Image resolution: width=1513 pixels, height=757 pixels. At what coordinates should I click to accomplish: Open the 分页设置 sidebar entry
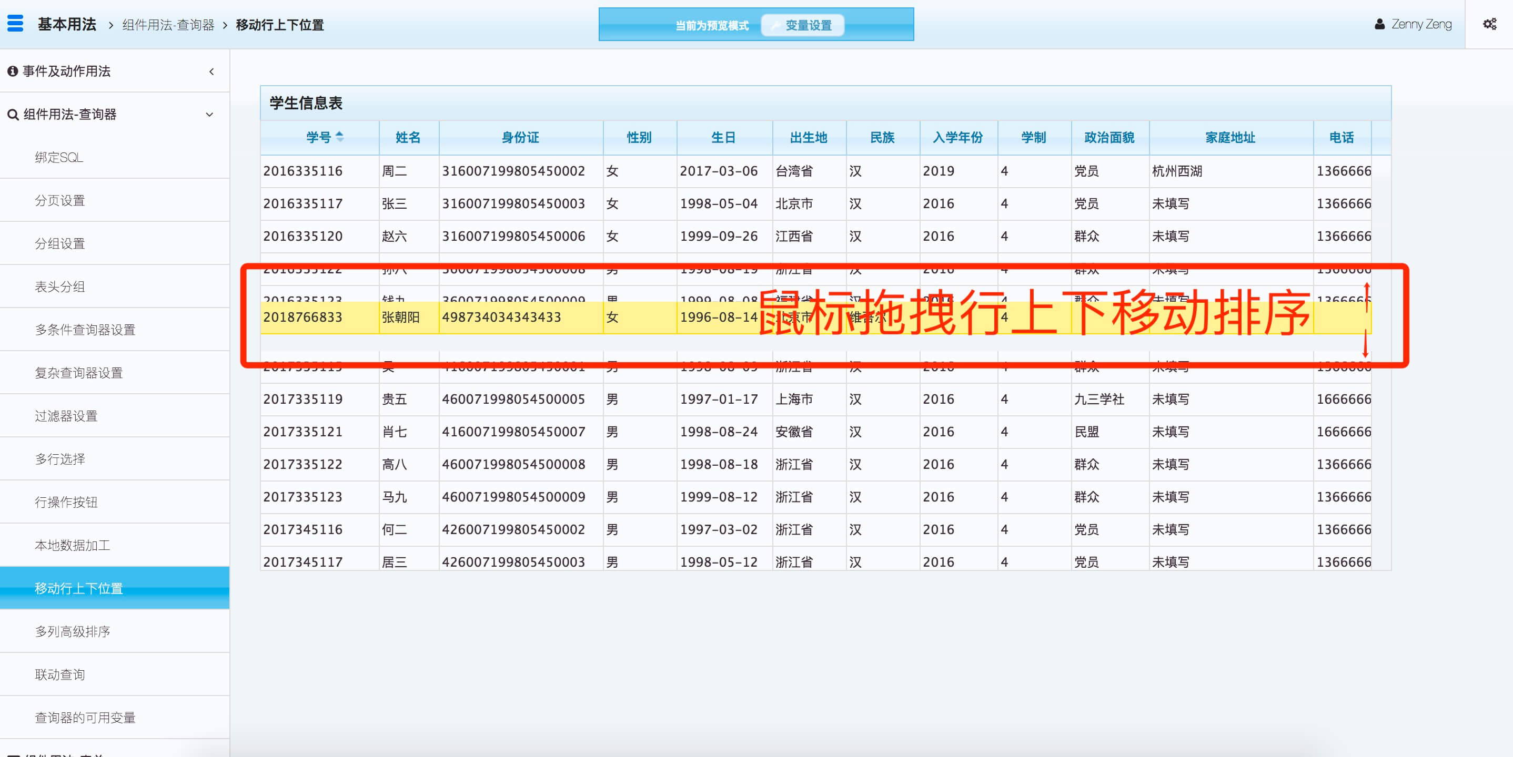click(59, 200)
